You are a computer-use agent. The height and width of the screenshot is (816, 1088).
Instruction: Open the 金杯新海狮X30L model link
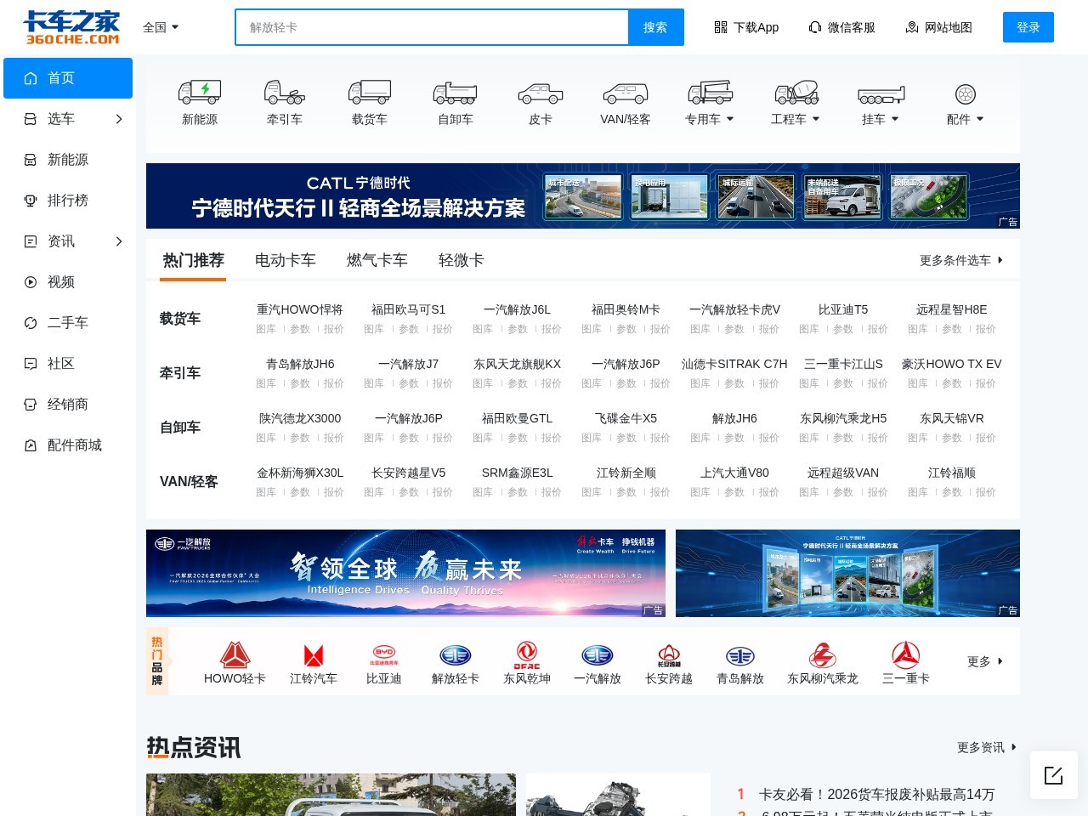click(x=300, y=473)
